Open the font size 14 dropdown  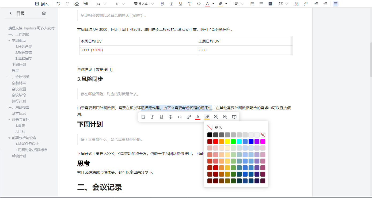click(101, 4)
